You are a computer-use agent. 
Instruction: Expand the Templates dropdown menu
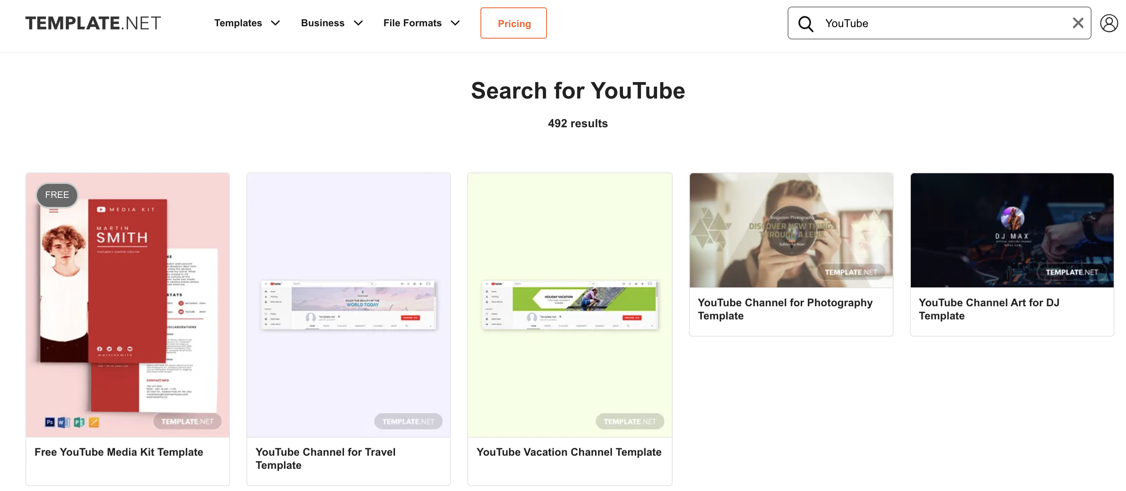pos(247,23)
